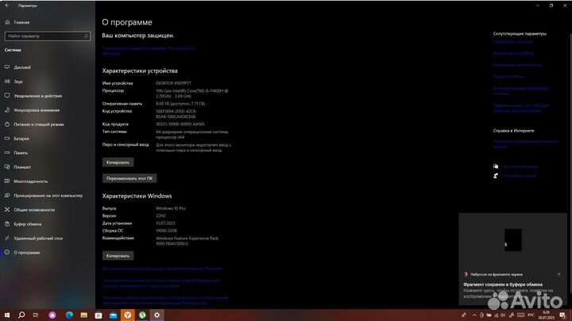Open Параметры BitLocker related link

click(513, 42)
